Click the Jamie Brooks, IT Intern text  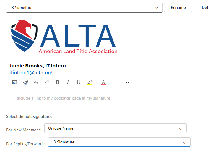38,66
